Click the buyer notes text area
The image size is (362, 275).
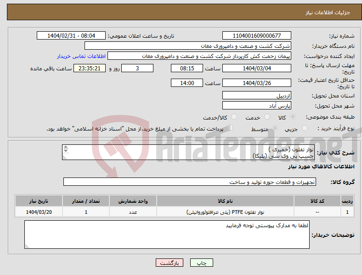[167, 235]
